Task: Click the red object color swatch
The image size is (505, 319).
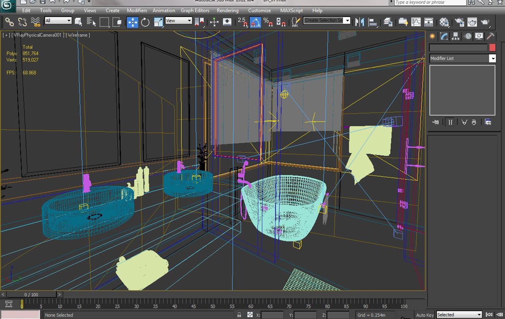Action: coord(492,48)
